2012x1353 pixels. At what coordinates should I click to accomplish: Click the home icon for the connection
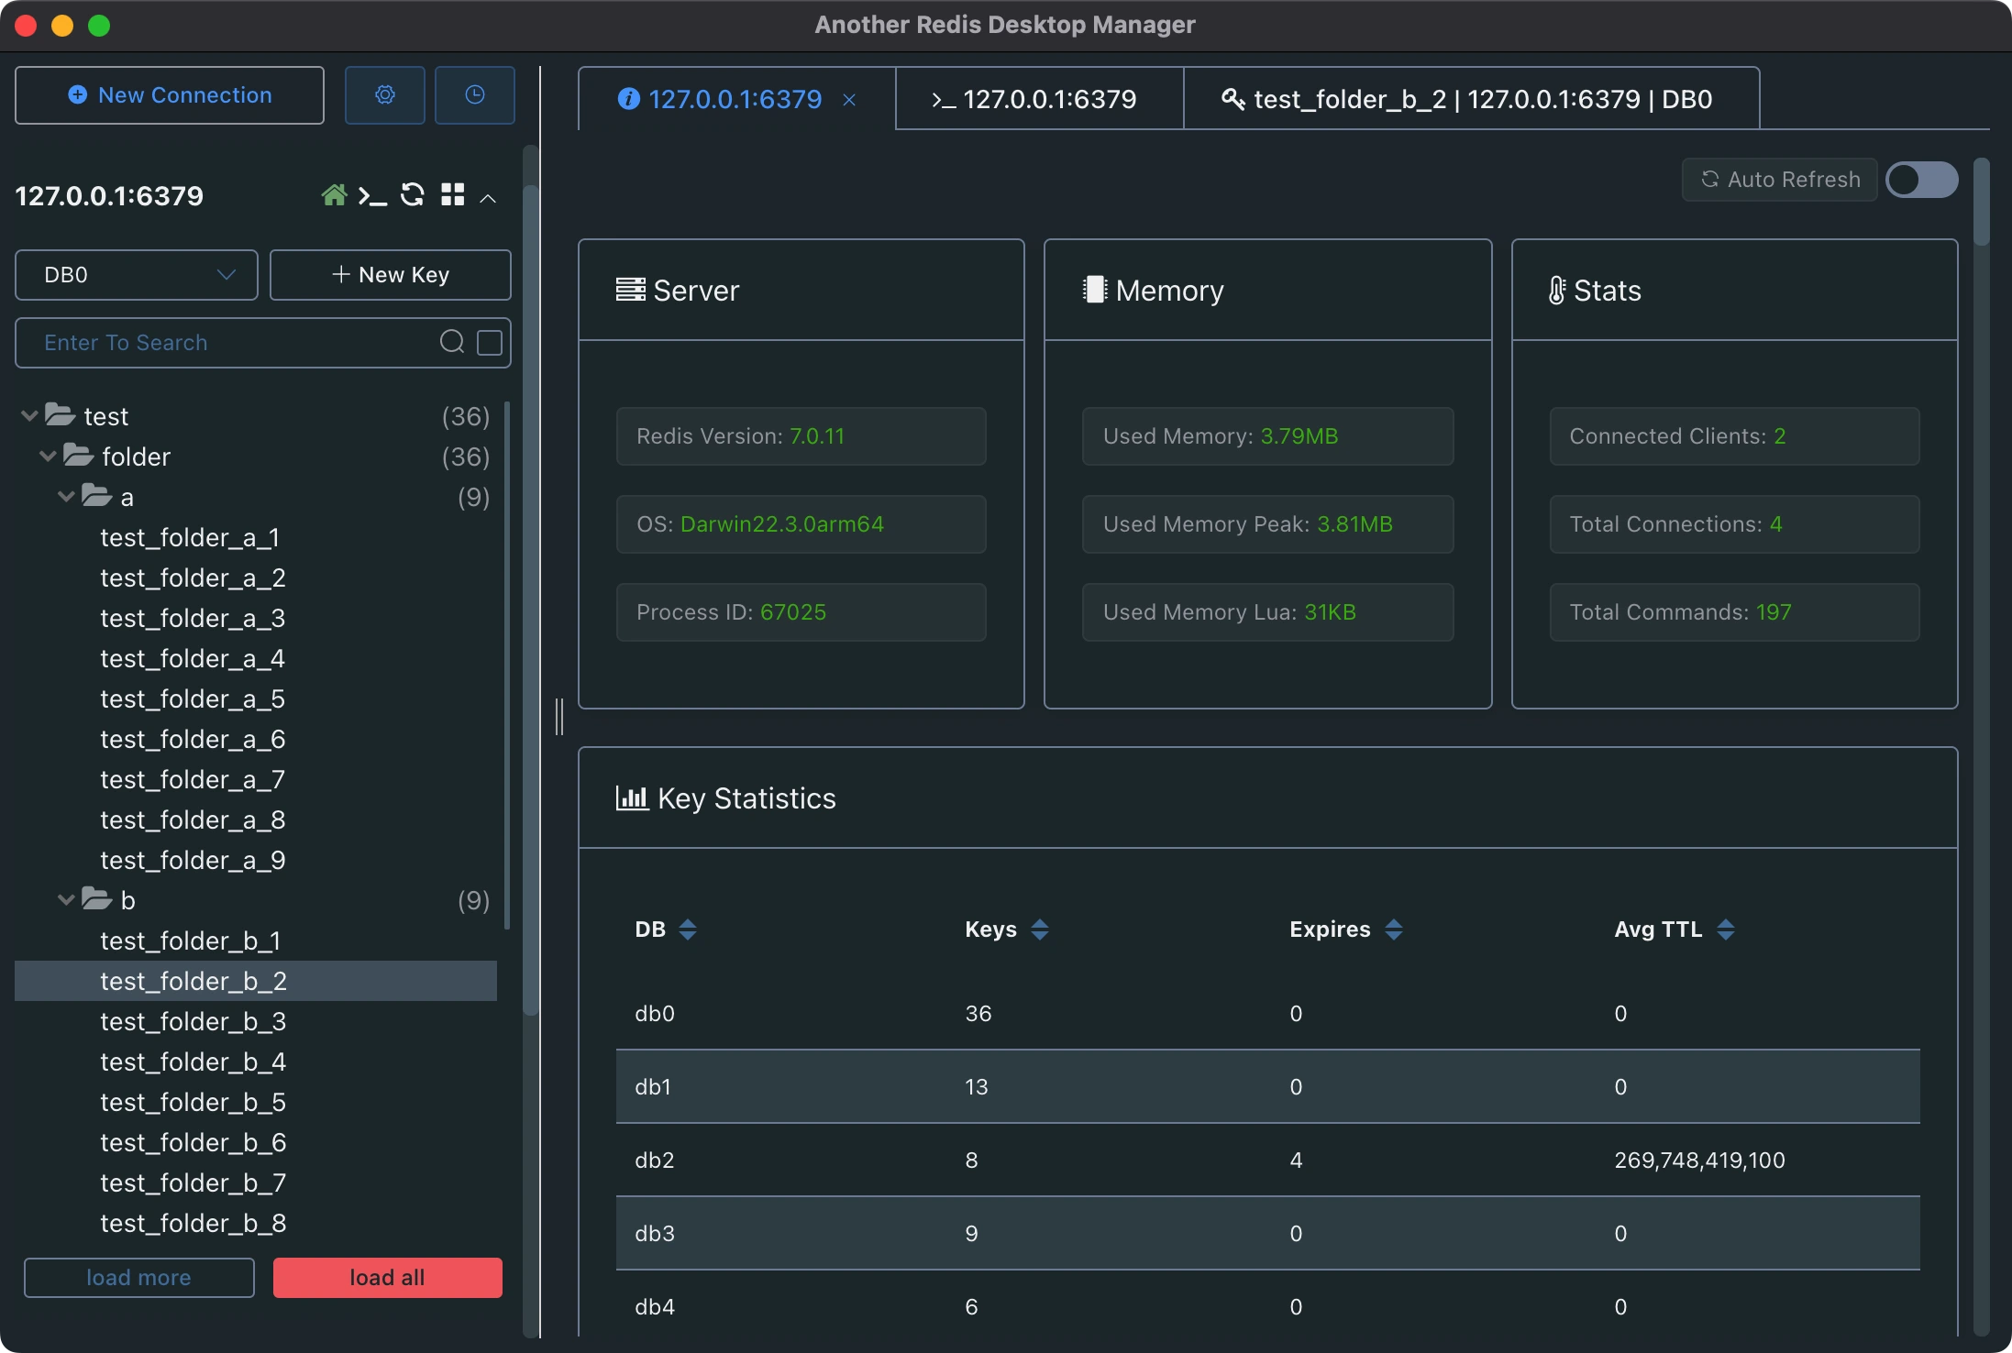coord(334,195)
